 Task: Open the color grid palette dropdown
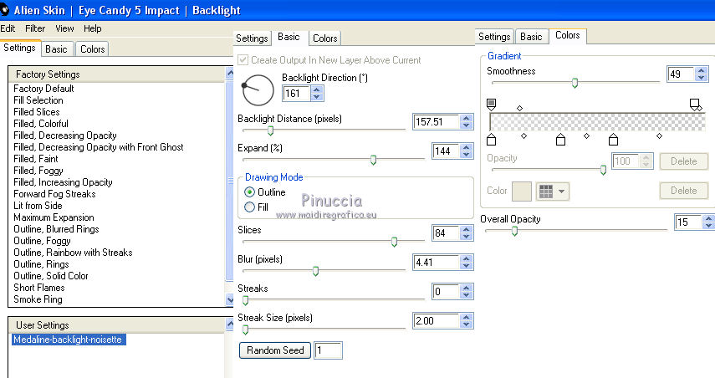[x=553, y=192]
